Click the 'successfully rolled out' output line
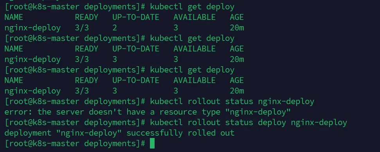The image size is (380, 152). pyautogui.click(x=119, y=133)
